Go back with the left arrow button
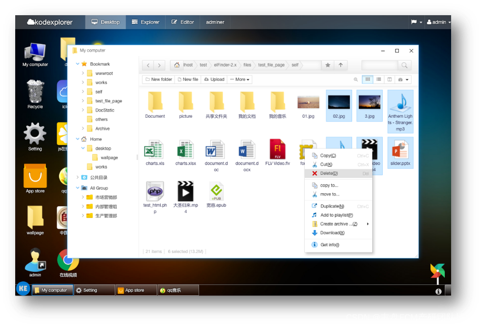This screenshot has height=327, width=482. tap(148, 65)
